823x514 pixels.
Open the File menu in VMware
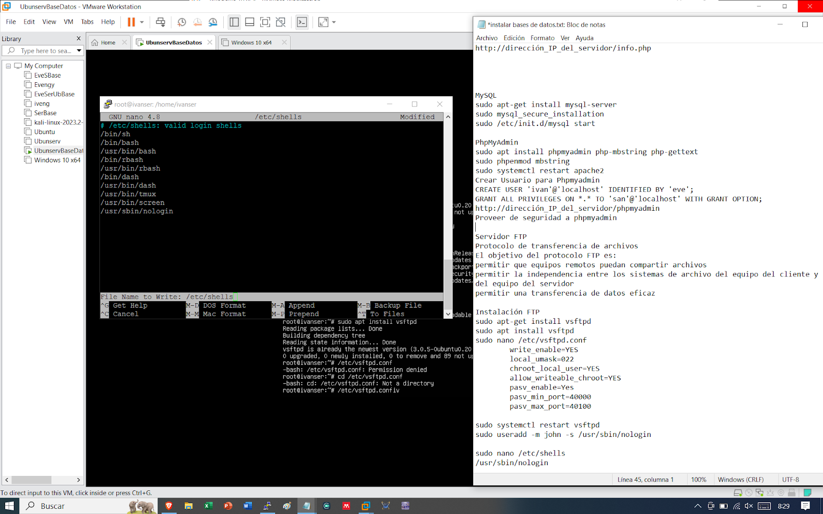point(11,22)
